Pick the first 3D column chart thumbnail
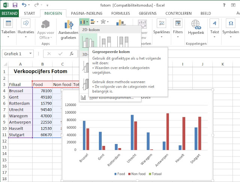 (x=85, y=67)
